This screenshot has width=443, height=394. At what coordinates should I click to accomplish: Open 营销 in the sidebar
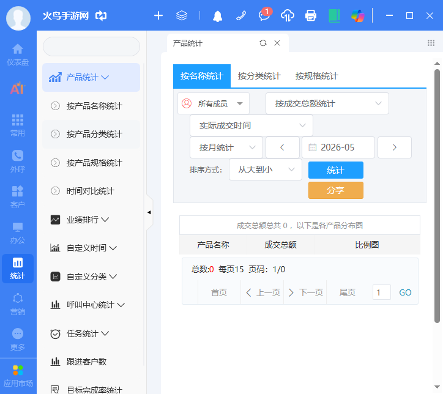pos(18,304)
